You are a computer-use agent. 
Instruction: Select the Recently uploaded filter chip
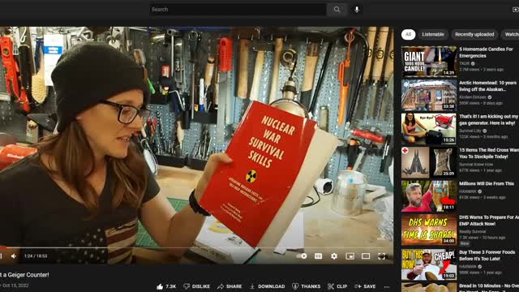pyautogui.click(x=474, y=34)
